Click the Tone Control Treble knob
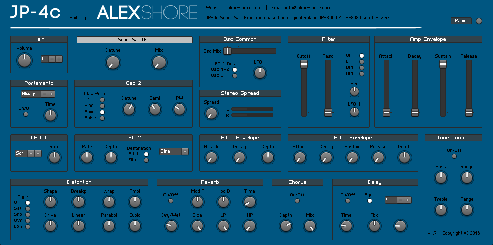Screen dimensions: 493x245 [441, 210]
